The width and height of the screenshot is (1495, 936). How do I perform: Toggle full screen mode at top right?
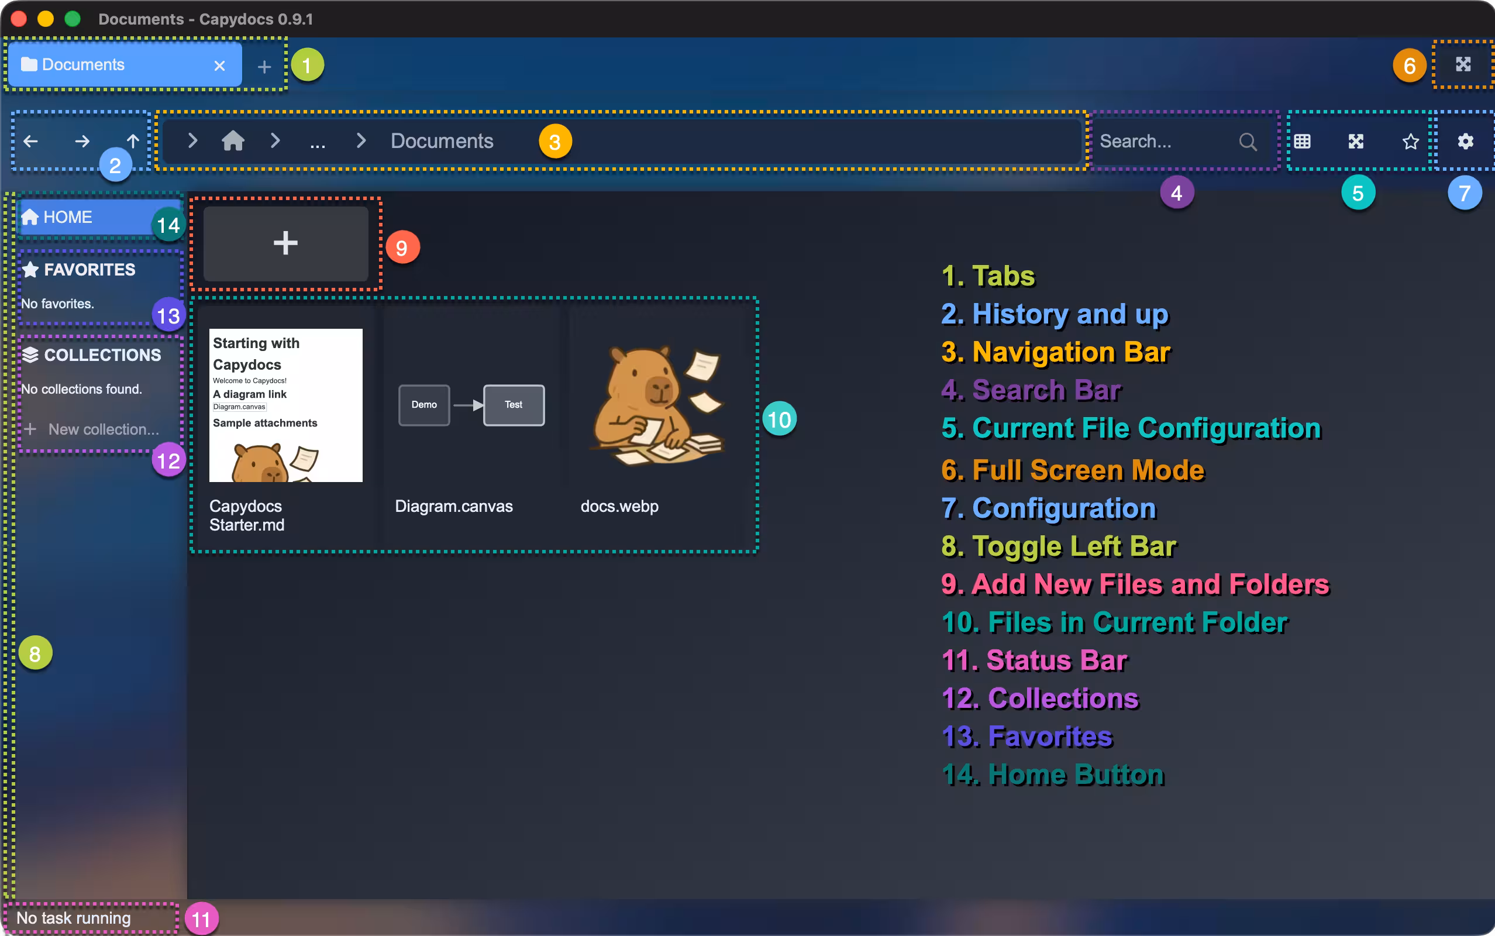(1463, 64)
